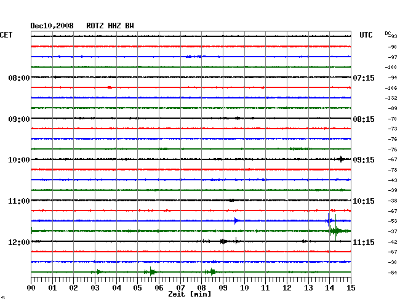Screen dimensions: 400x304
Task: Select the 11:00 CET time label
Action: point(19,201)
